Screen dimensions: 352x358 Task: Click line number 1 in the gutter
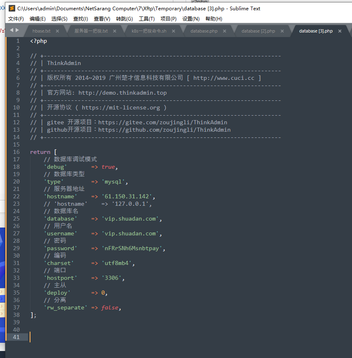[18, 41]
